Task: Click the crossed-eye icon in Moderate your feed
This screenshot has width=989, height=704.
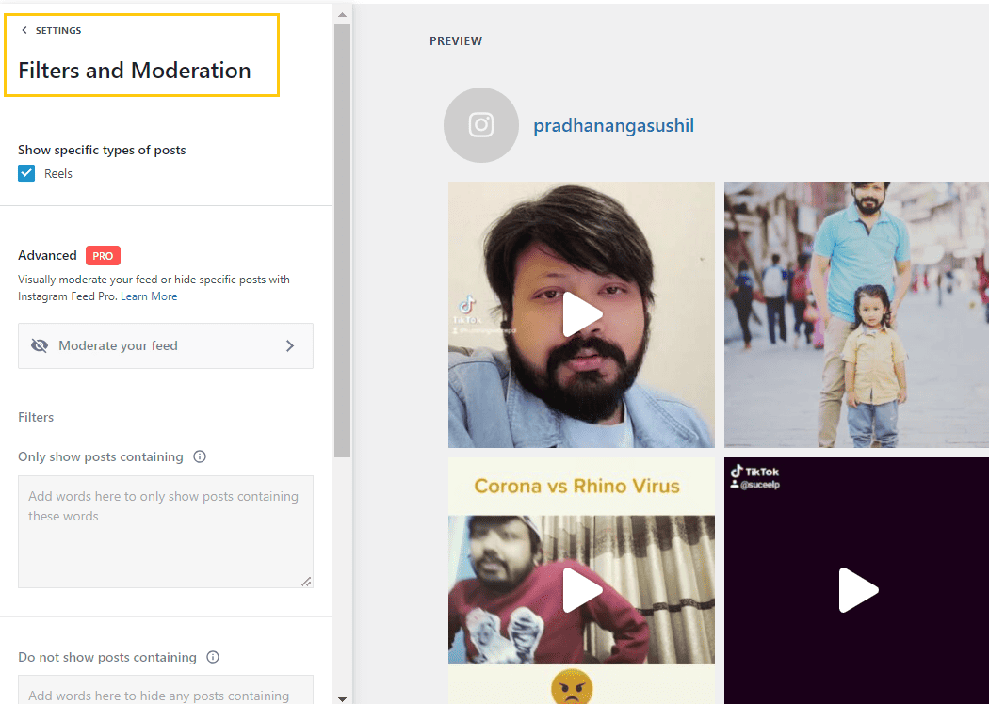Action: (40, 345)
